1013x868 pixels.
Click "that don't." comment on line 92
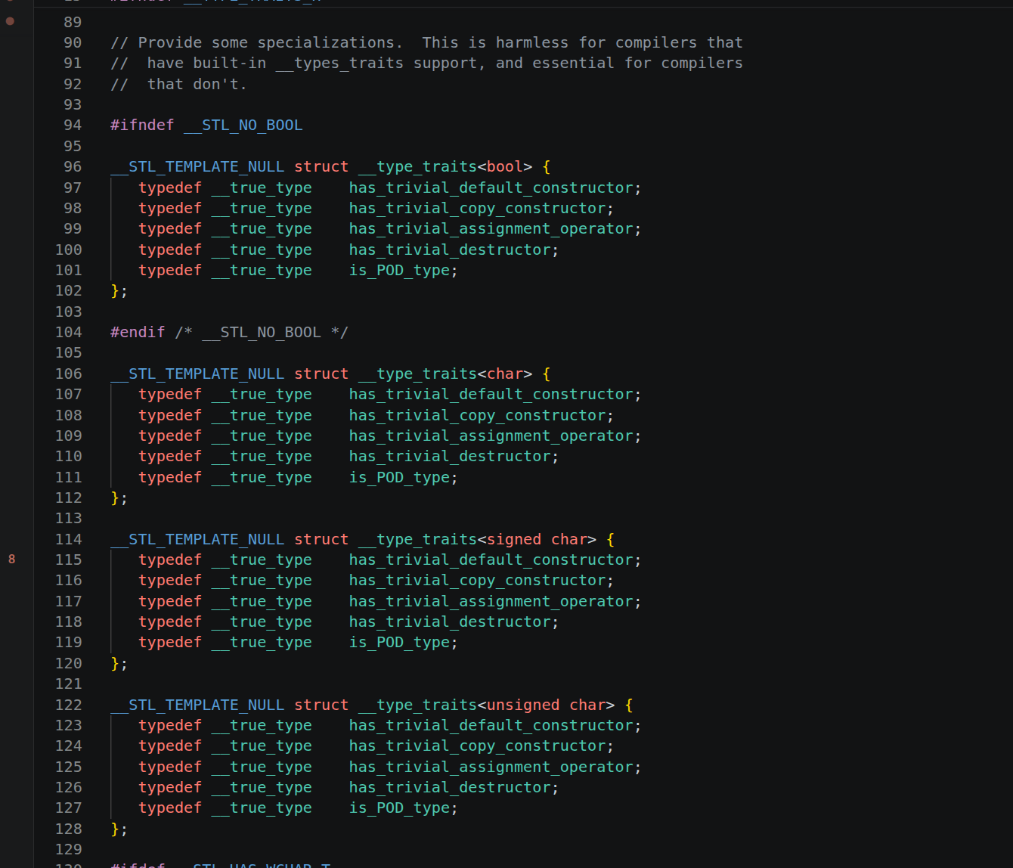pos(197,84)
